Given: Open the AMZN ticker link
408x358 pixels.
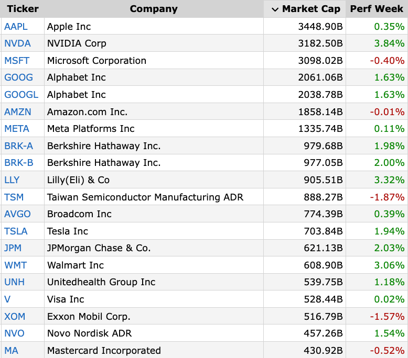Looking at the screenshot, I should coord(18,112).
